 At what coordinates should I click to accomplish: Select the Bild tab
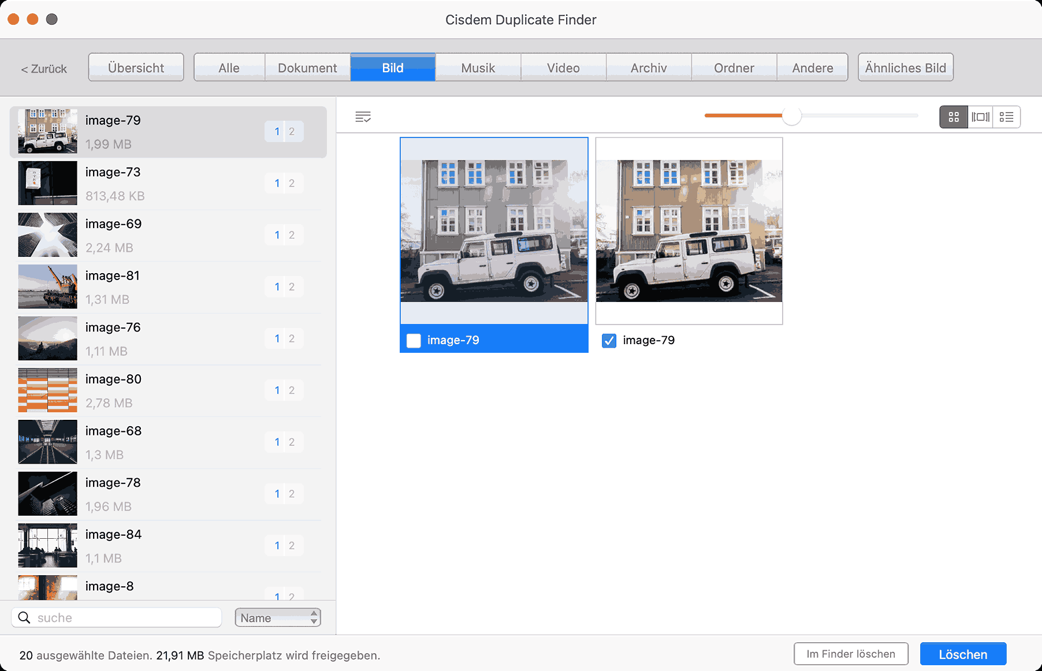(x=393, y=68)
